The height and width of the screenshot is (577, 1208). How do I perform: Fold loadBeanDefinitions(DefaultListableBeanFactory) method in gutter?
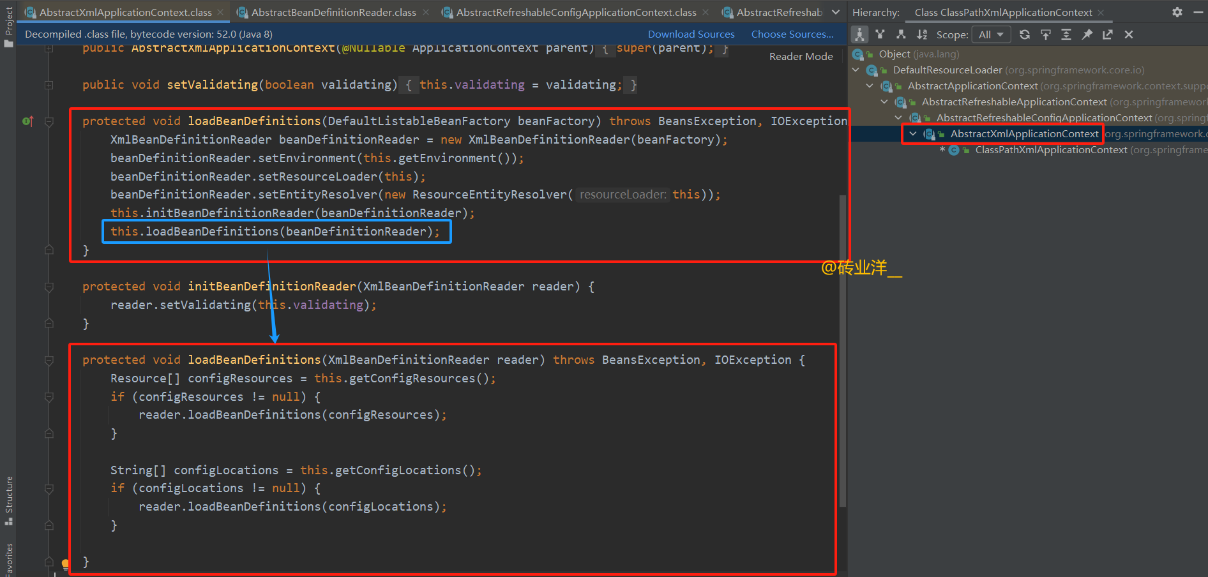[49, 121]
